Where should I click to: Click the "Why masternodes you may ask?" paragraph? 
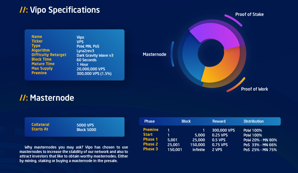coord(74,154)
